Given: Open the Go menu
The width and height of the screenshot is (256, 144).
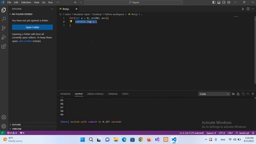Looking at the screenshot, I should pyautogui.click(x=44, y=2).
